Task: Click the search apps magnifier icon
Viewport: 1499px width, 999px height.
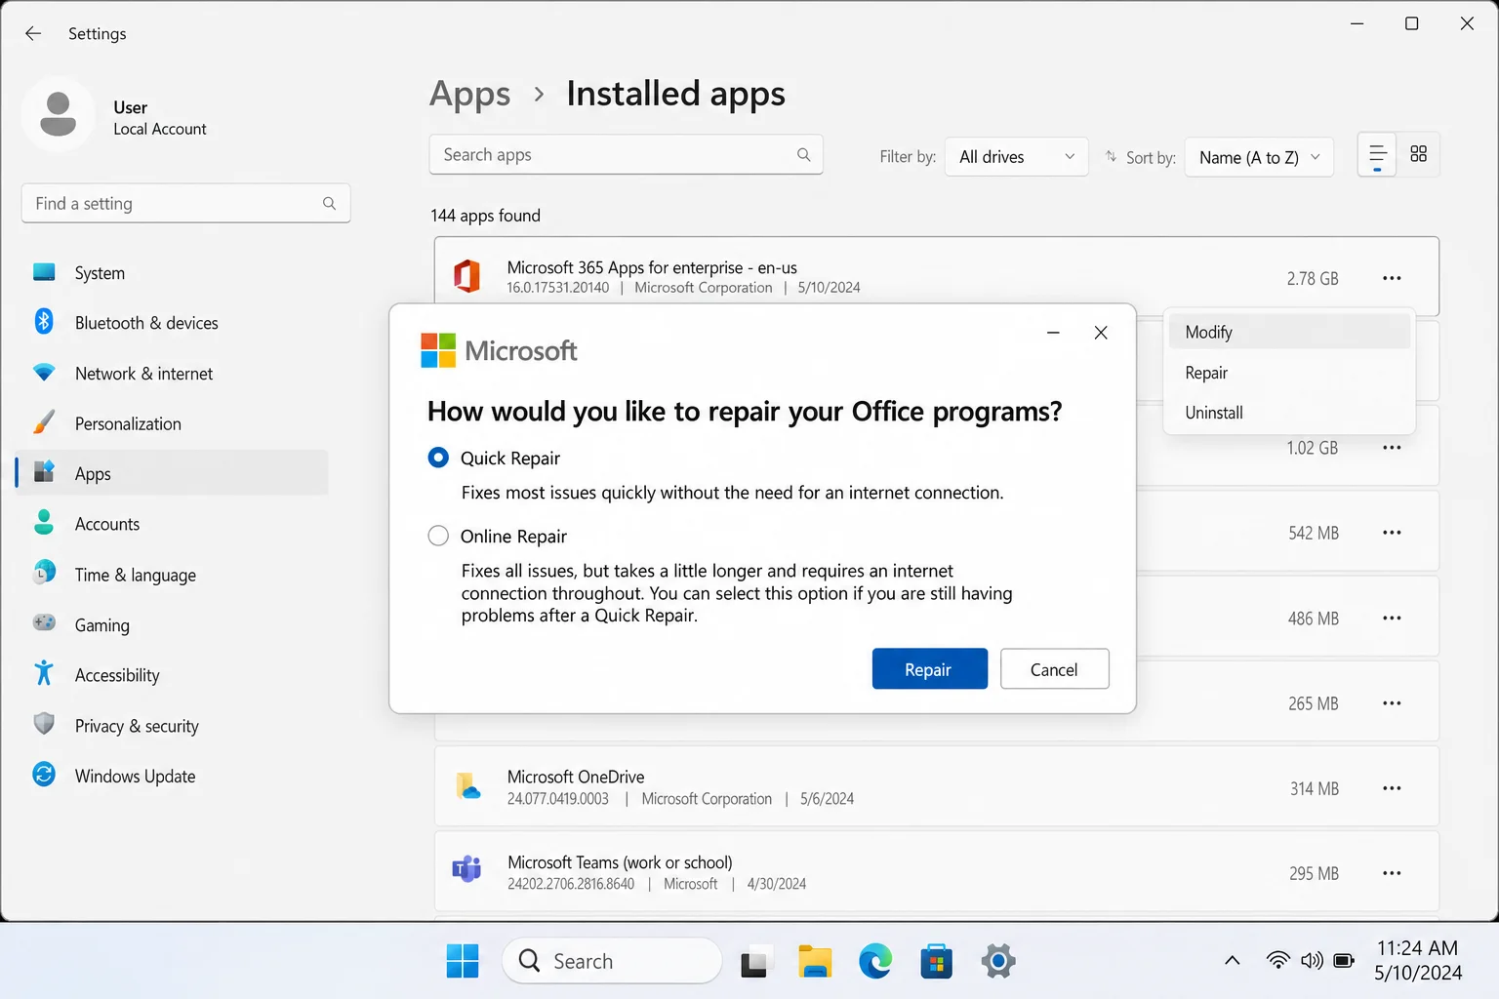Action: [803, 154]
